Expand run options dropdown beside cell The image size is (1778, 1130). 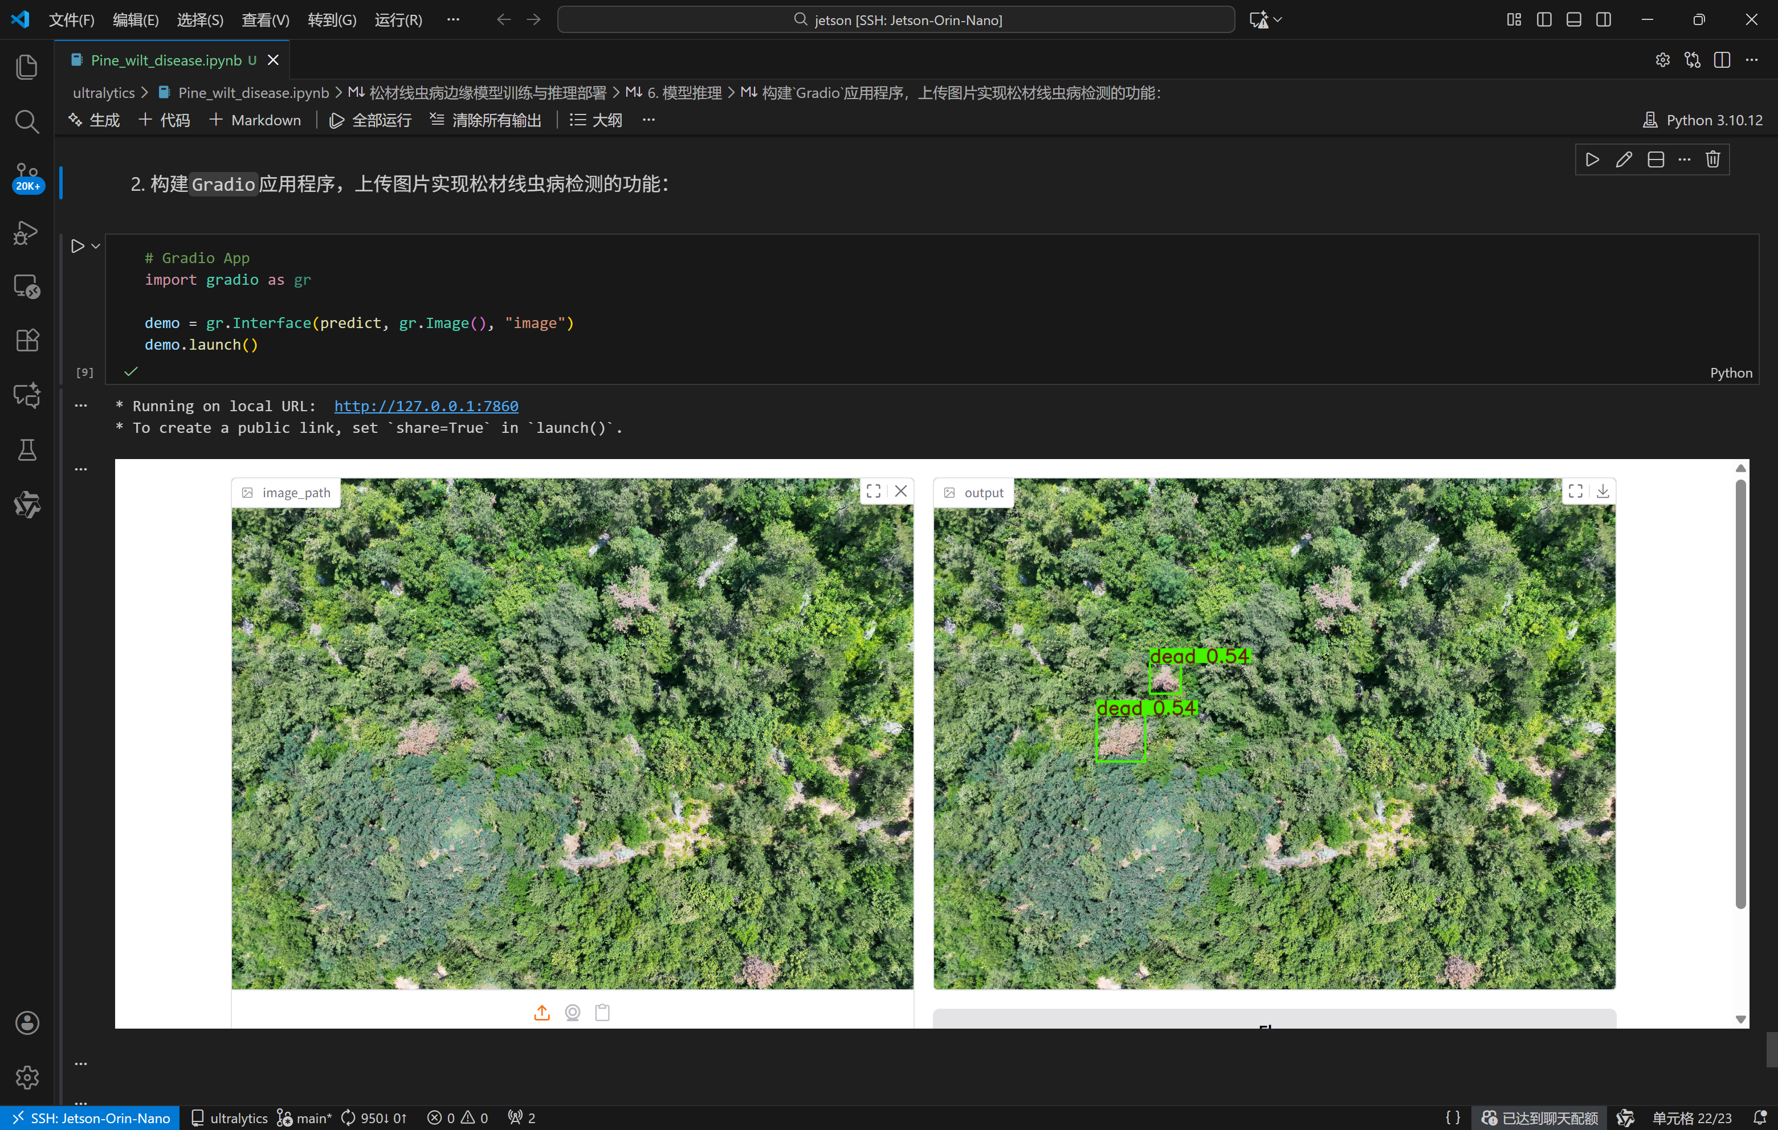click(x=96, y=247)
